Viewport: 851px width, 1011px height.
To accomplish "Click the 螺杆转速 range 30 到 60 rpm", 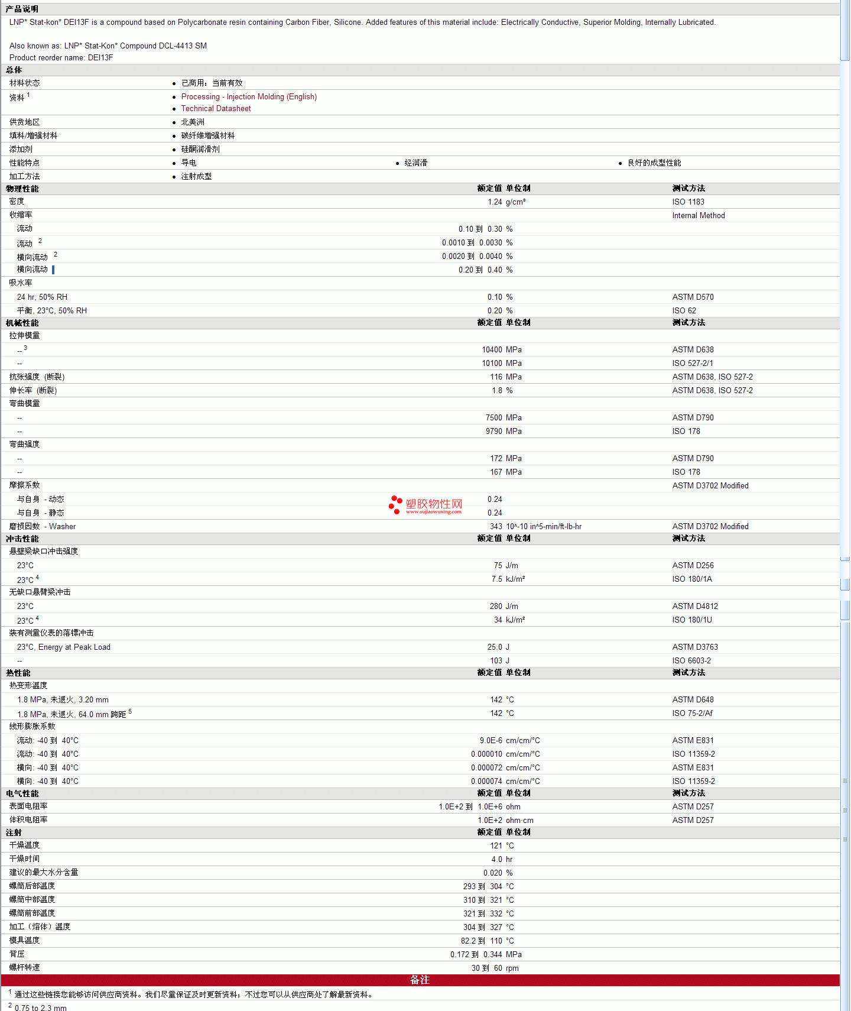I will tap(495, 968).
